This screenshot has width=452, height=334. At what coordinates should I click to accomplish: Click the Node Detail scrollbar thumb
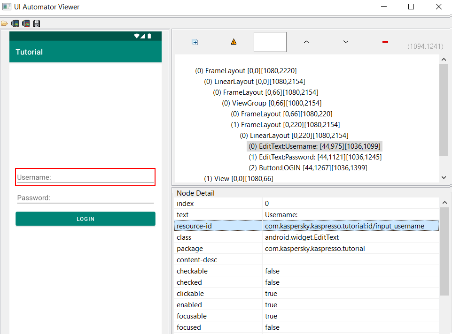[444, 251]
